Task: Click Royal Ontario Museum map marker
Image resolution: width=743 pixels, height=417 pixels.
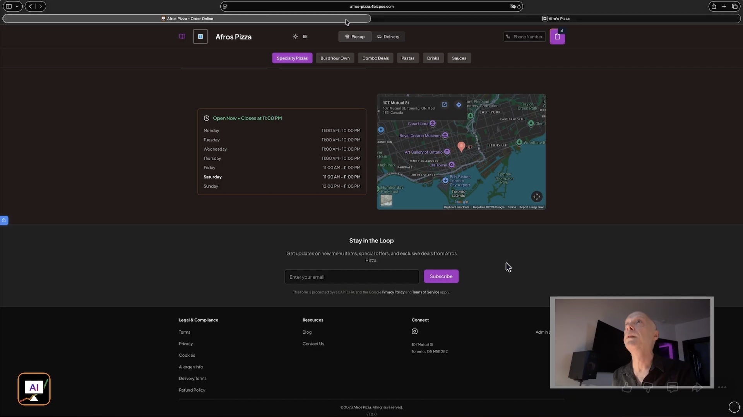Action: point(445,136)
